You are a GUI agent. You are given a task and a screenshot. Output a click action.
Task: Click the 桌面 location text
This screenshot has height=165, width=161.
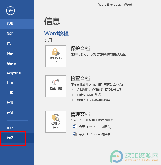49,40
